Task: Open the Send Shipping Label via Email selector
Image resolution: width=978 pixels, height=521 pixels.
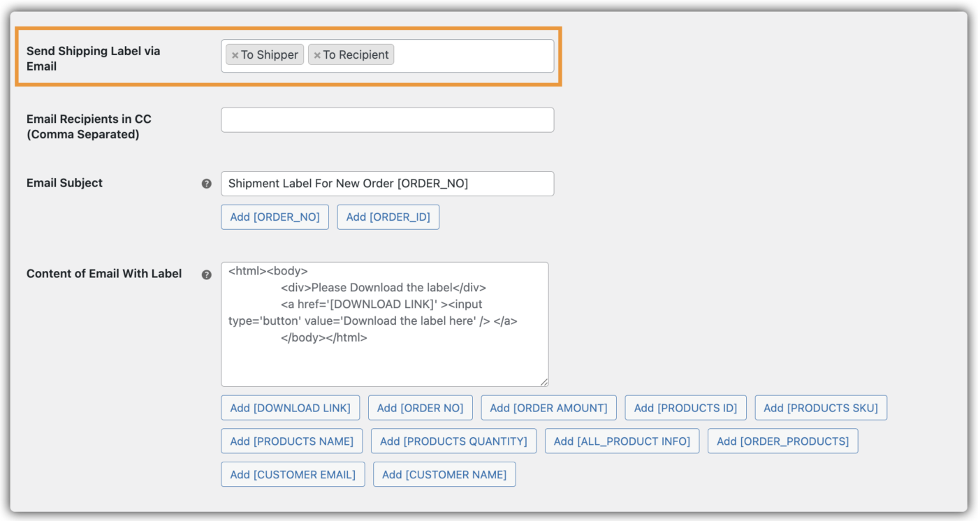Action: click(388, 56)
